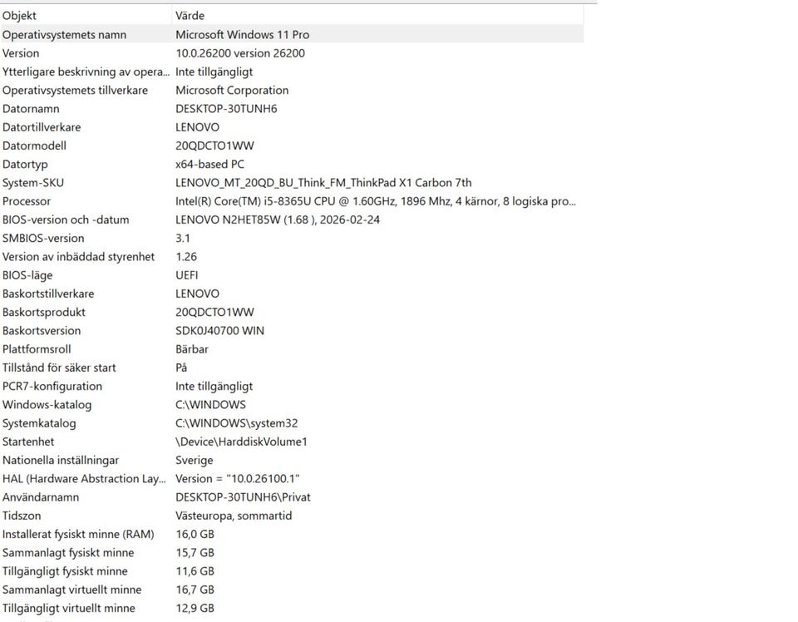Select the C:\WINDOWS\system32 value
Screen dimensions: 798x622
coord(237,423)
